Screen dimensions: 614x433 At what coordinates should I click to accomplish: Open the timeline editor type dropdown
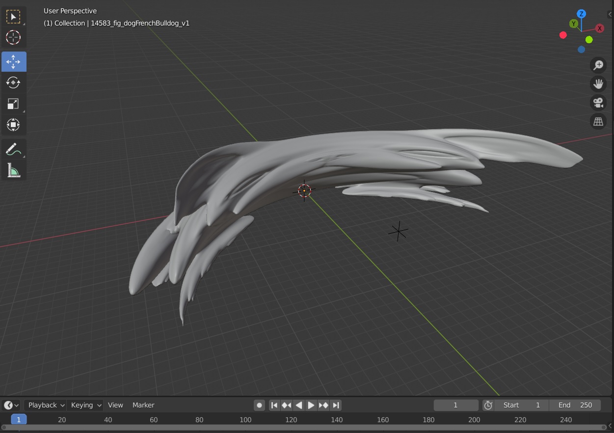tap(11, 405)
